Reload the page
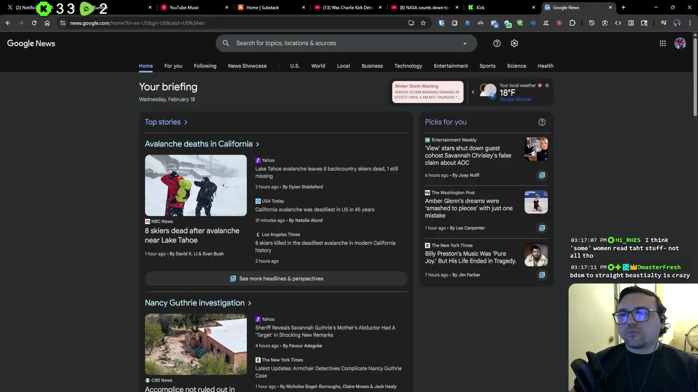This screenshot has width=698, height=392. tap(34, 23)
